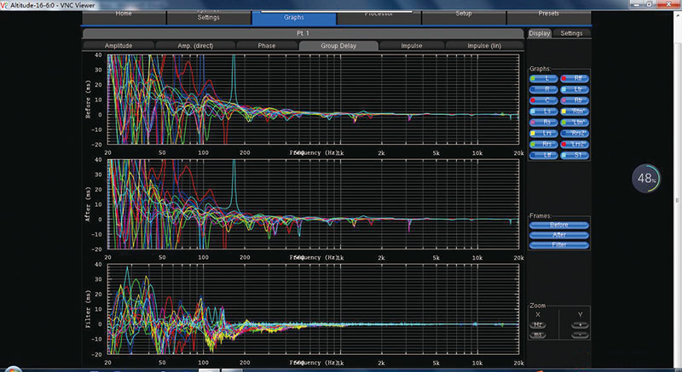
Task: Switch to the Impulse (lin) tab
Action: [x=484, y=46]
